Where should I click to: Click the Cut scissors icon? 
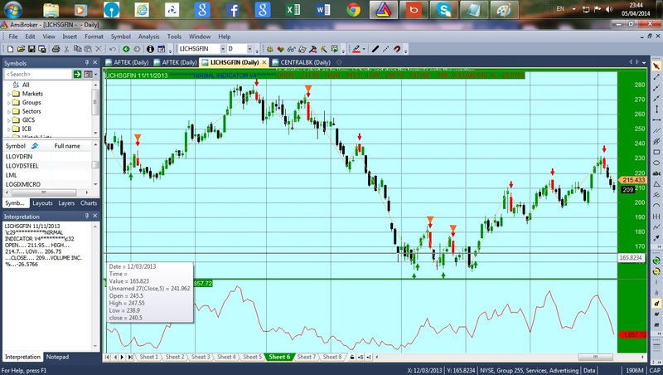click(x=66, y=49)
